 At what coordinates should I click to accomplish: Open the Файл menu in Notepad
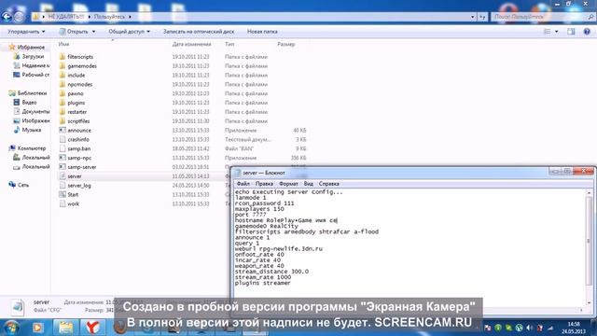[x=243, y=184]
